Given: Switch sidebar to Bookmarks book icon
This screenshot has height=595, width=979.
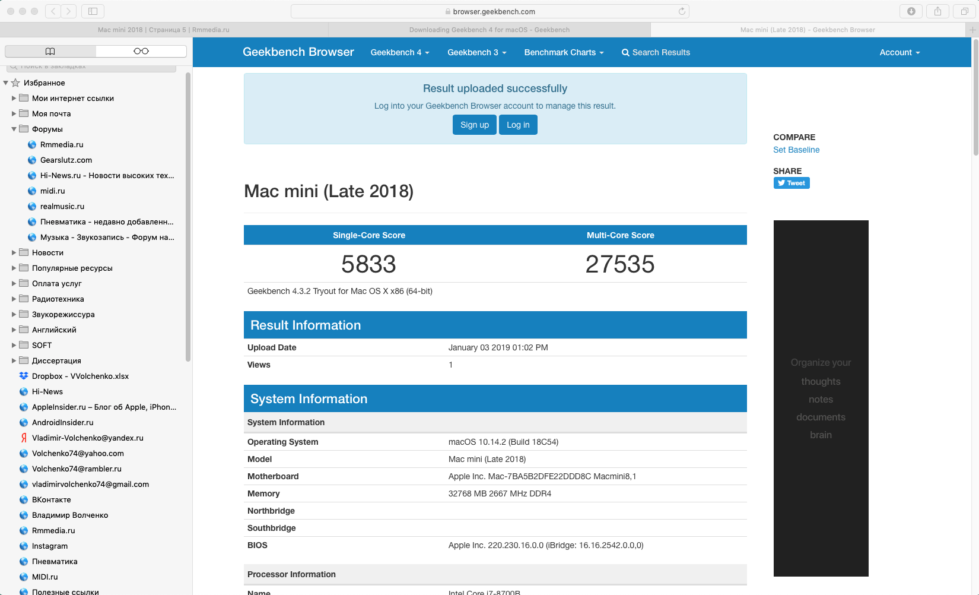Looking at the screenshot, I should click(50, 51).
